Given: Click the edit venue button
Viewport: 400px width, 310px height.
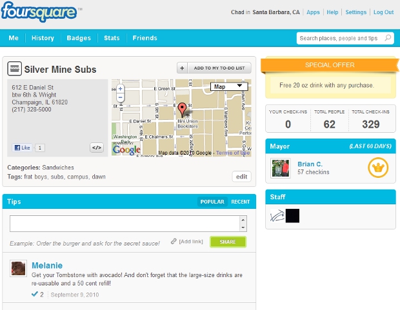Looking at the screenshot, I should pyautogui.click(x=241, y=177).
